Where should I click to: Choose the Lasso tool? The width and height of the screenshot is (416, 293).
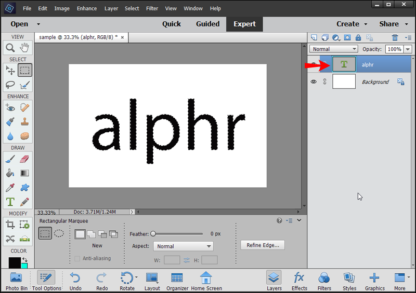[10, 85]
